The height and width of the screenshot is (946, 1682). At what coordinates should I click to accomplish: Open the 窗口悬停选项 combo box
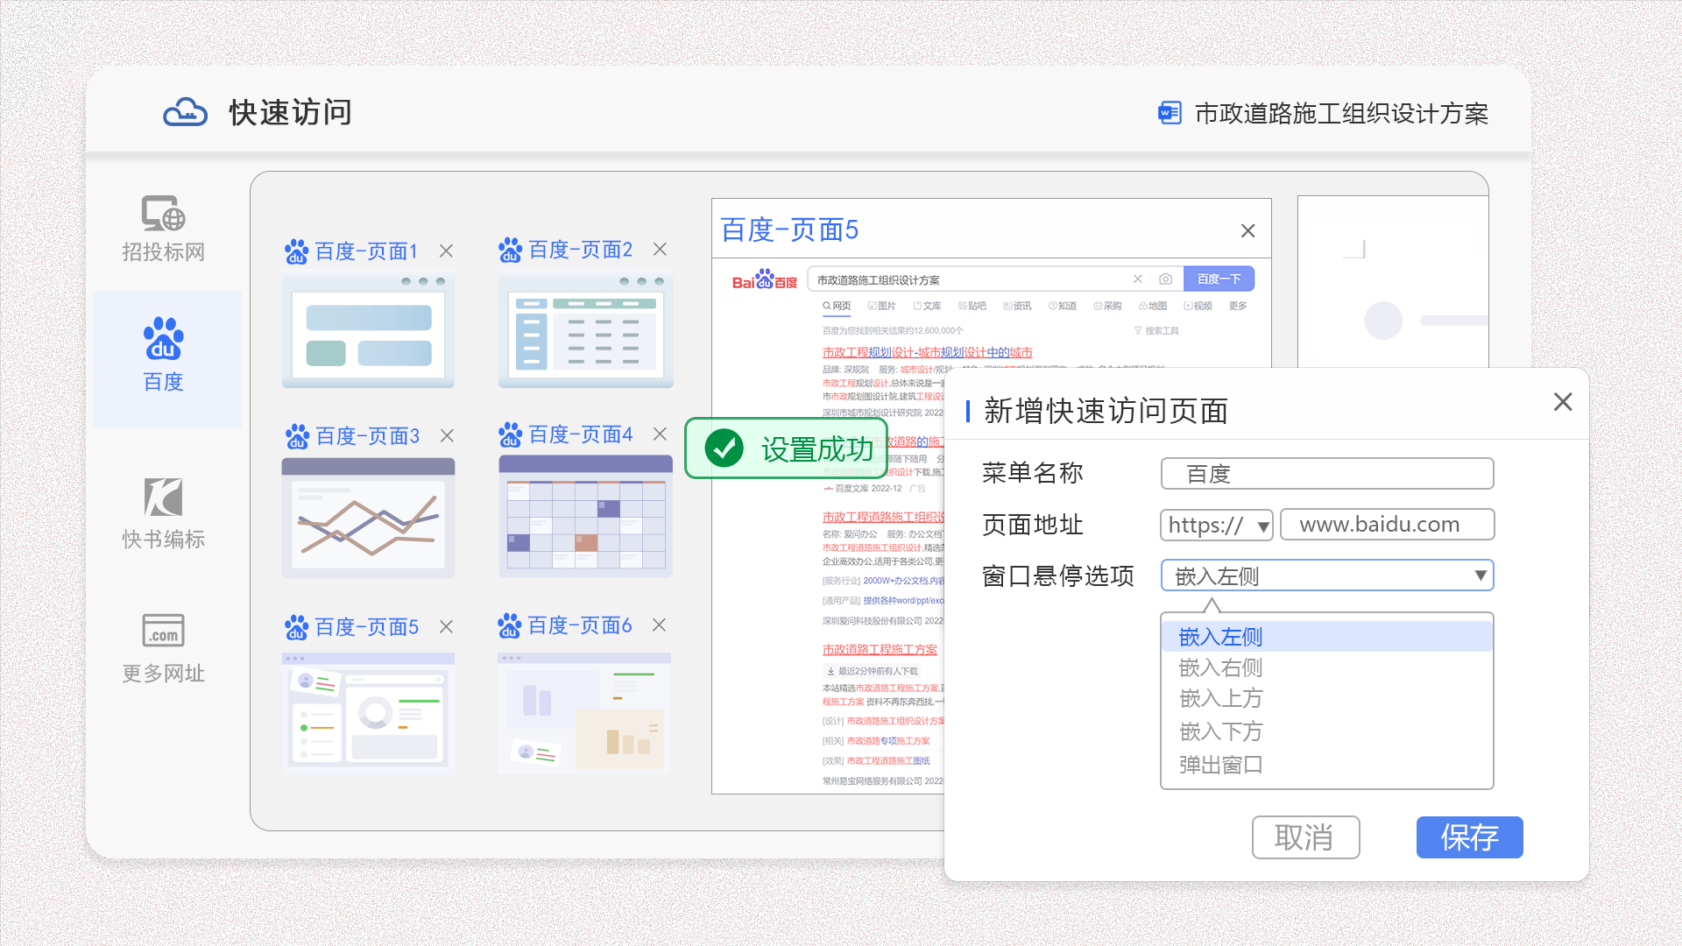tap(1326, 576)
